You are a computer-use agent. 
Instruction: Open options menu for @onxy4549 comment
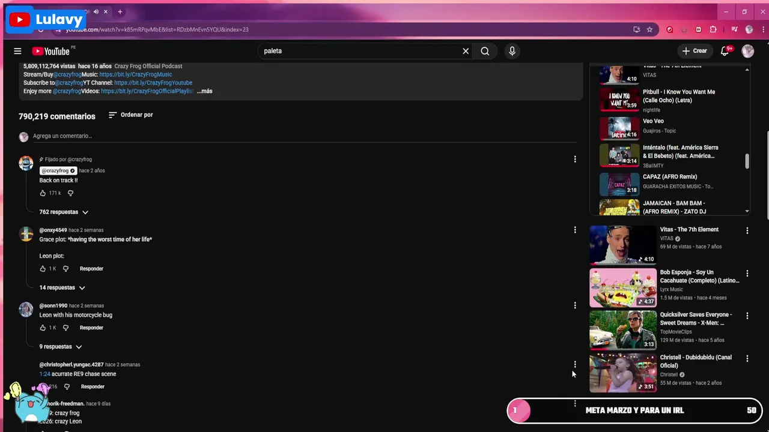tap(575, 230)
